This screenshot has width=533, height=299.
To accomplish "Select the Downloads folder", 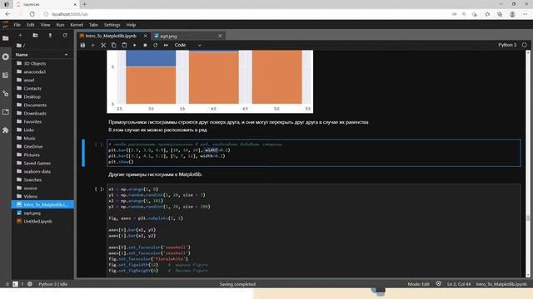I will pyautogui.click(x=42, y=113).
